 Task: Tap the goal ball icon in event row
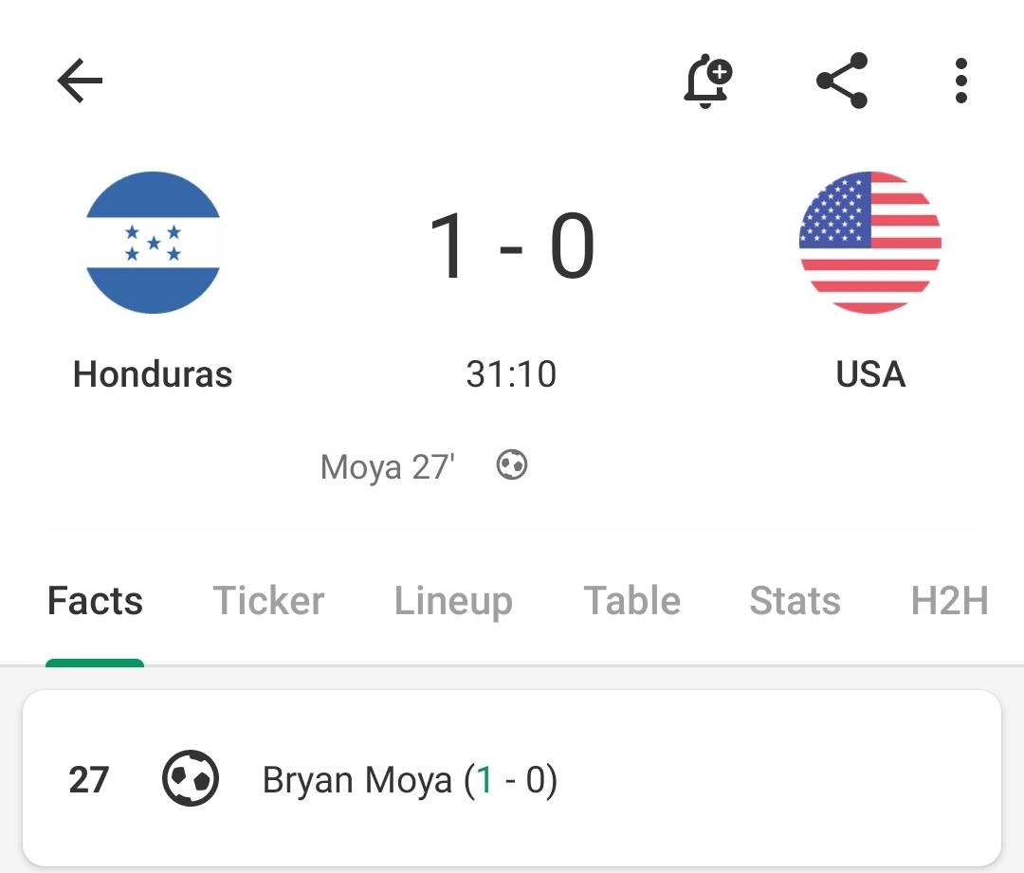[x=190, y=778]
